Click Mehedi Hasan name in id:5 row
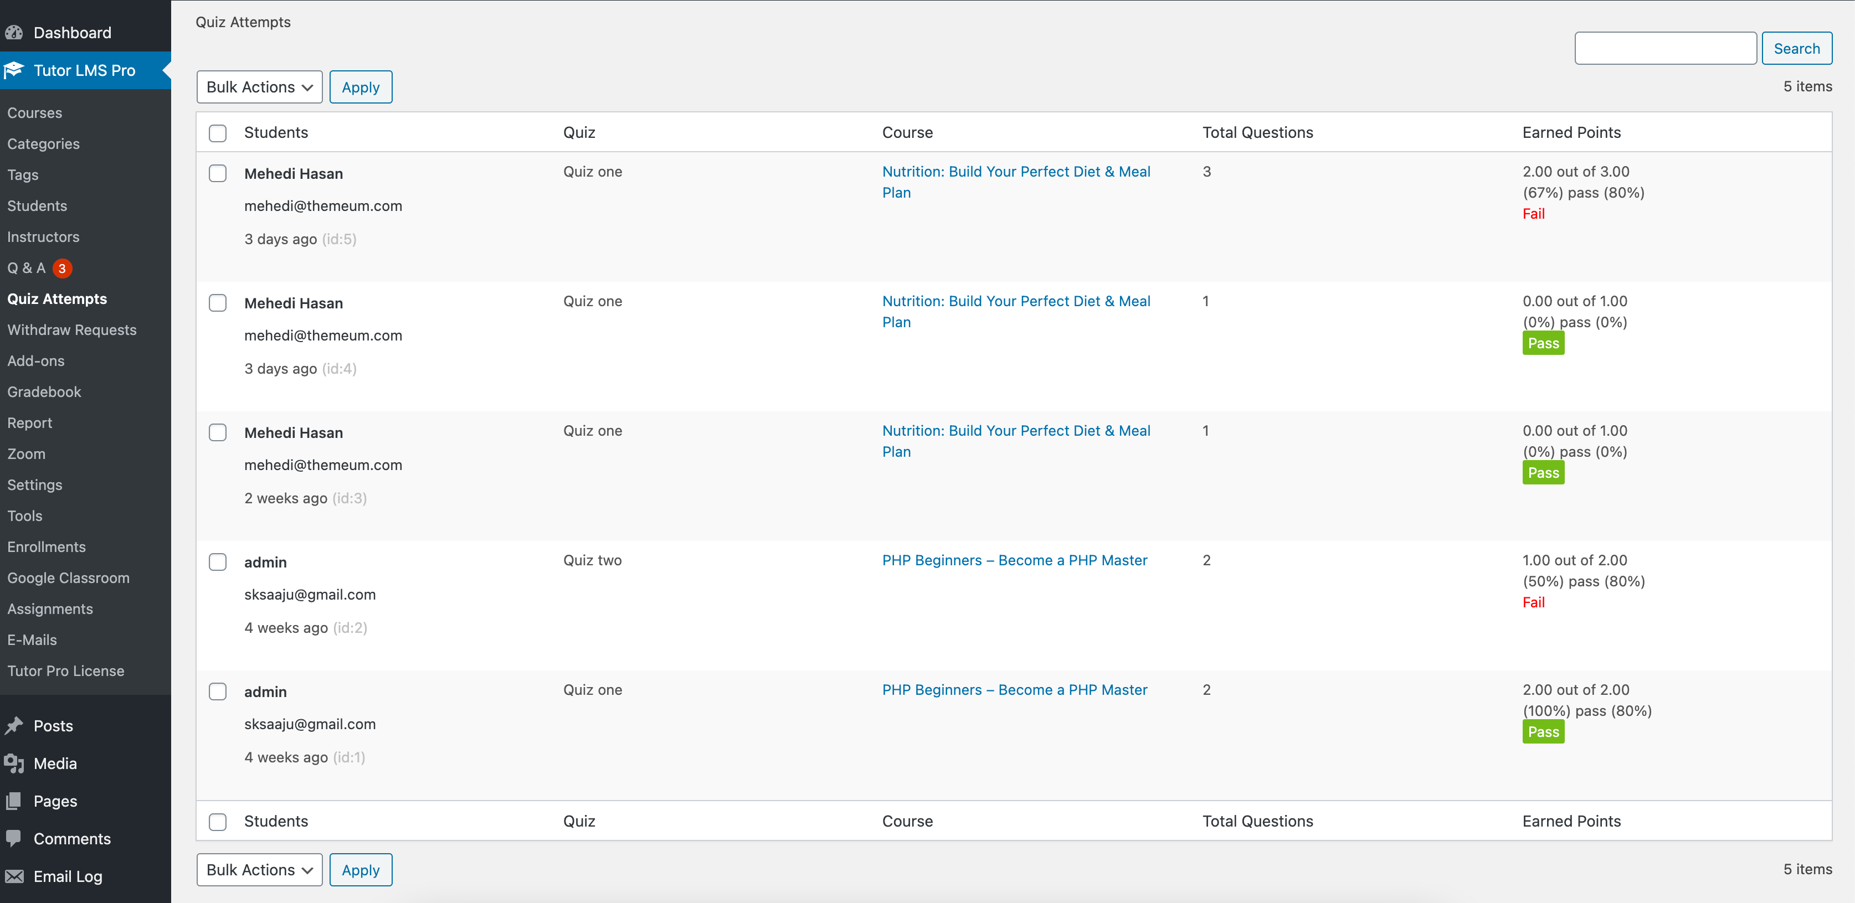 (293, 173)
